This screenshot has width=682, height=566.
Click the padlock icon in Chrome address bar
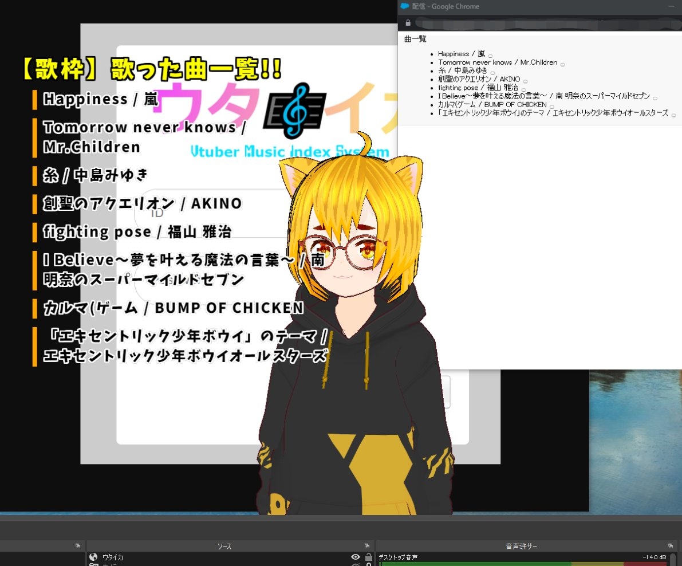pos(408,22)
